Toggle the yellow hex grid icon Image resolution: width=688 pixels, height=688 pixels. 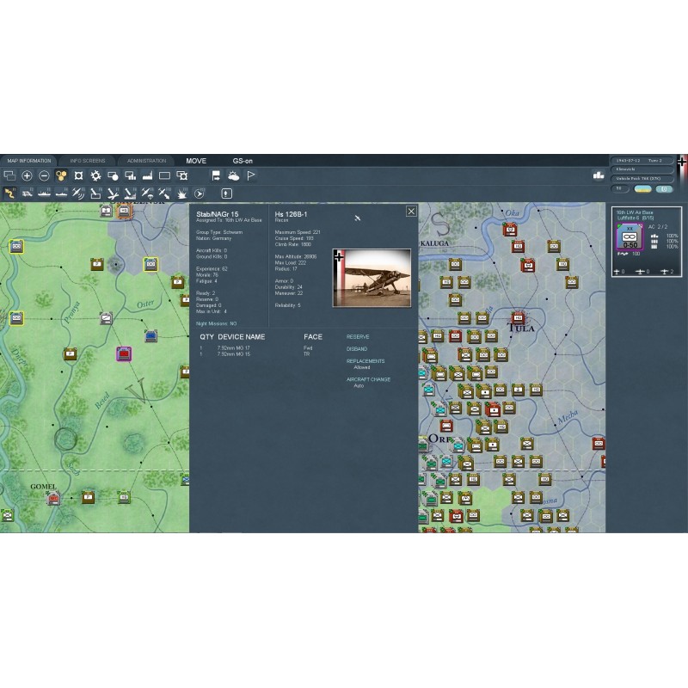click(x=61, y=175)
